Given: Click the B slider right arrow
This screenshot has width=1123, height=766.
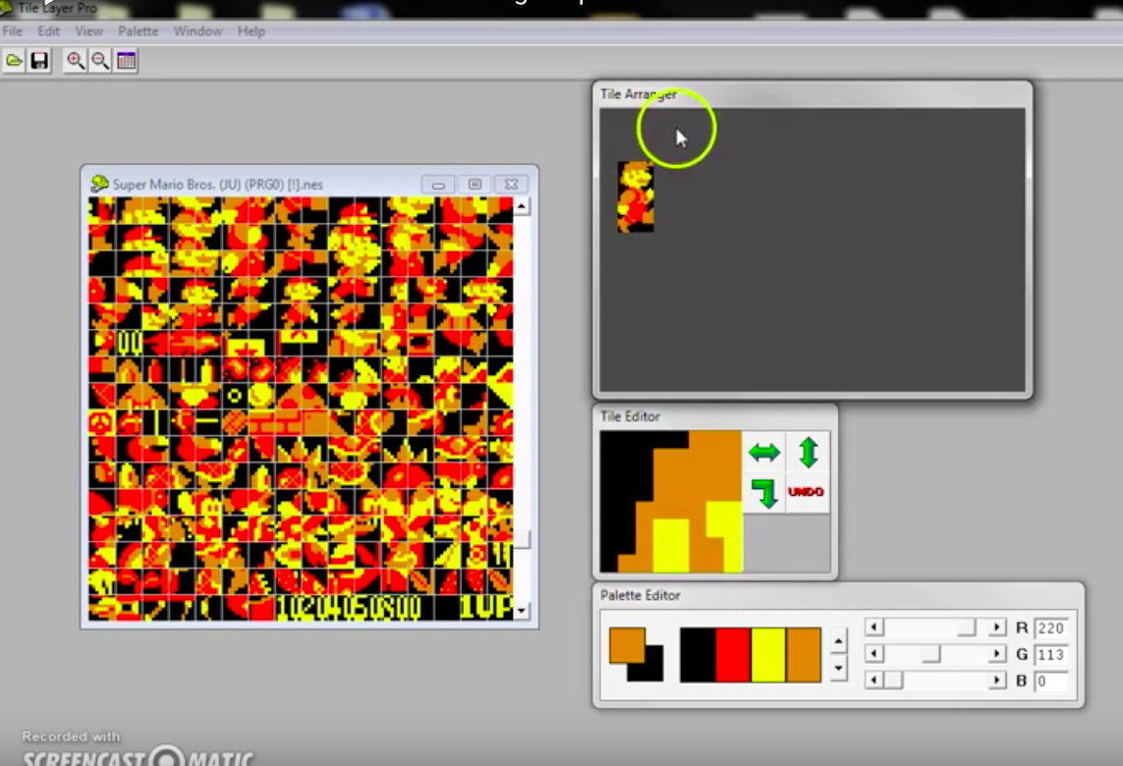Looking at the screenshot, I should (996, 681).
